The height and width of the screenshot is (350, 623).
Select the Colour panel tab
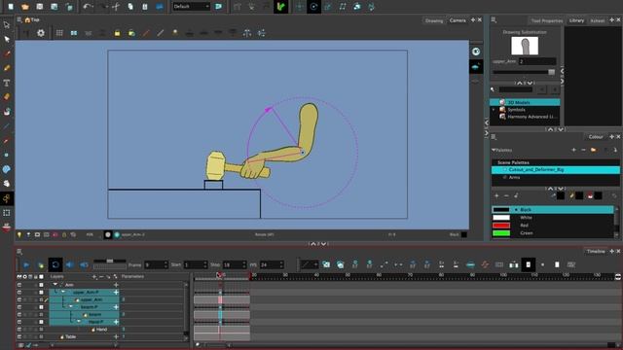596,137
